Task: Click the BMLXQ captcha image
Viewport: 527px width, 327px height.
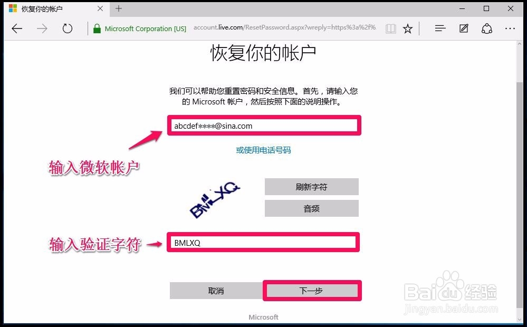Action: (x=214, y=200)
